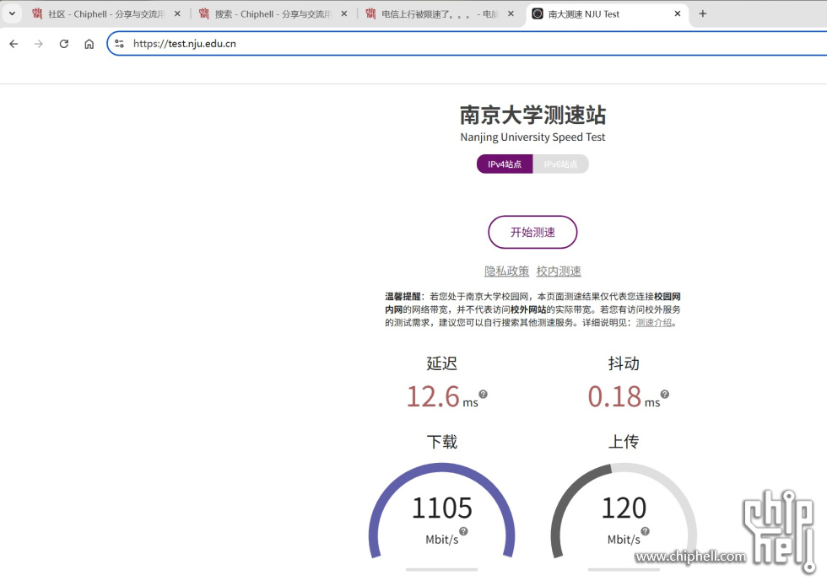Viewport: 827px width, 586px height.
Task: Switch to the IPv6站点 option
Action: pos(560,164)
